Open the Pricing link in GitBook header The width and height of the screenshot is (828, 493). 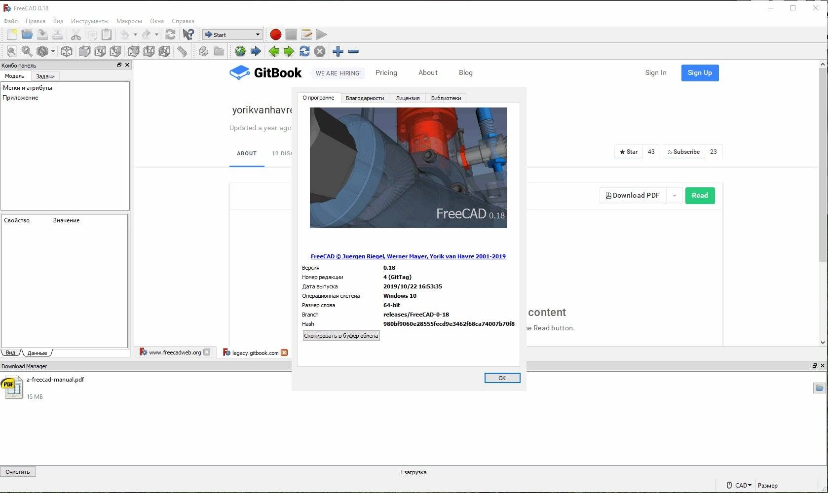[386, 73]
